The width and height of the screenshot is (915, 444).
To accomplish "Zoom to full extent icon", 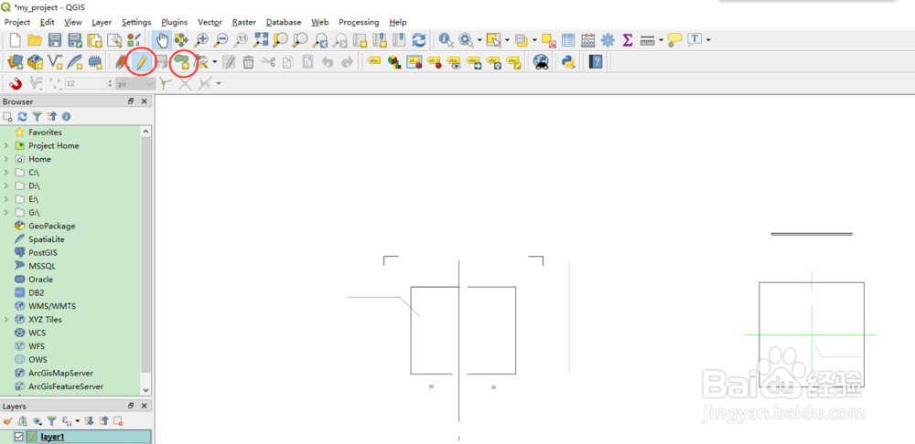I will [260, 39].
